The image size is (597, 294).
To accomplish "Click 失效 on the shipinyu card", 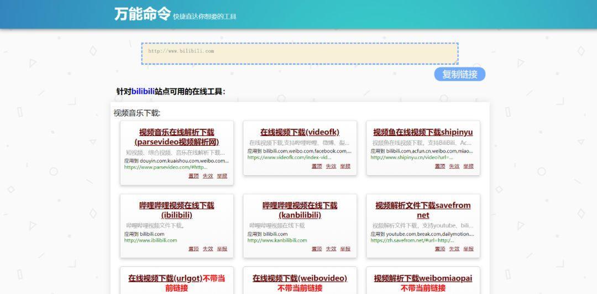I will [x=454, y=166].
